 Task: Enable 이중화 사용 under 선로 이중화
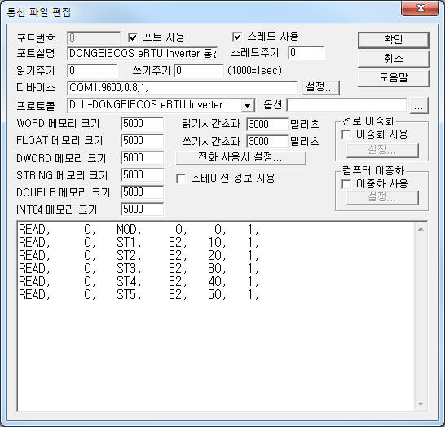point(346,134)
